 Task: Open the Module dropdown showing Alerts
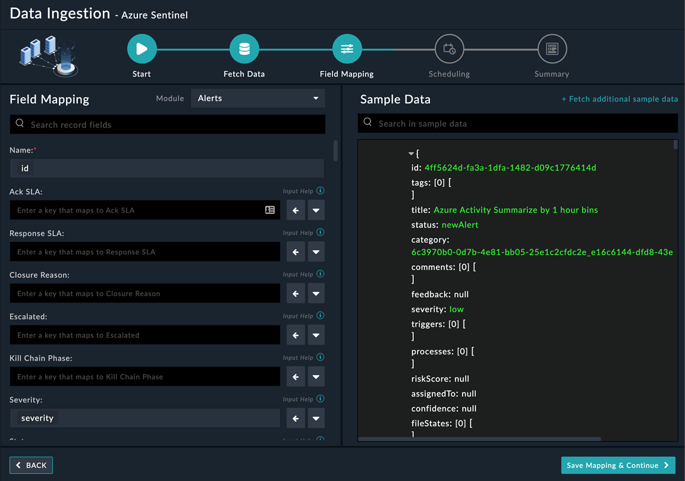(257, 98)
